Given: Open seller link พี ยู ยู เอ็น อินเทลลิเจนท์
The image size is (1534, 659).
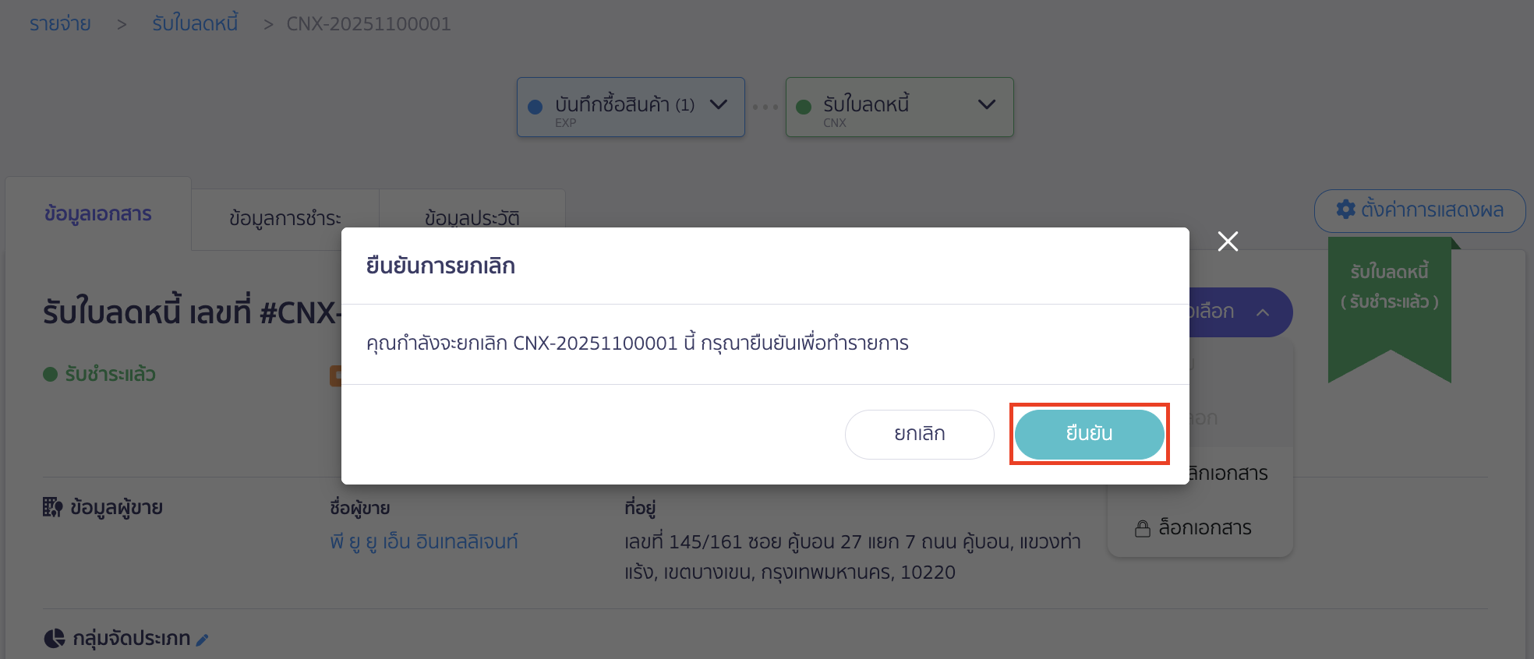Looking at the screenshot, I should pos(424,541).
